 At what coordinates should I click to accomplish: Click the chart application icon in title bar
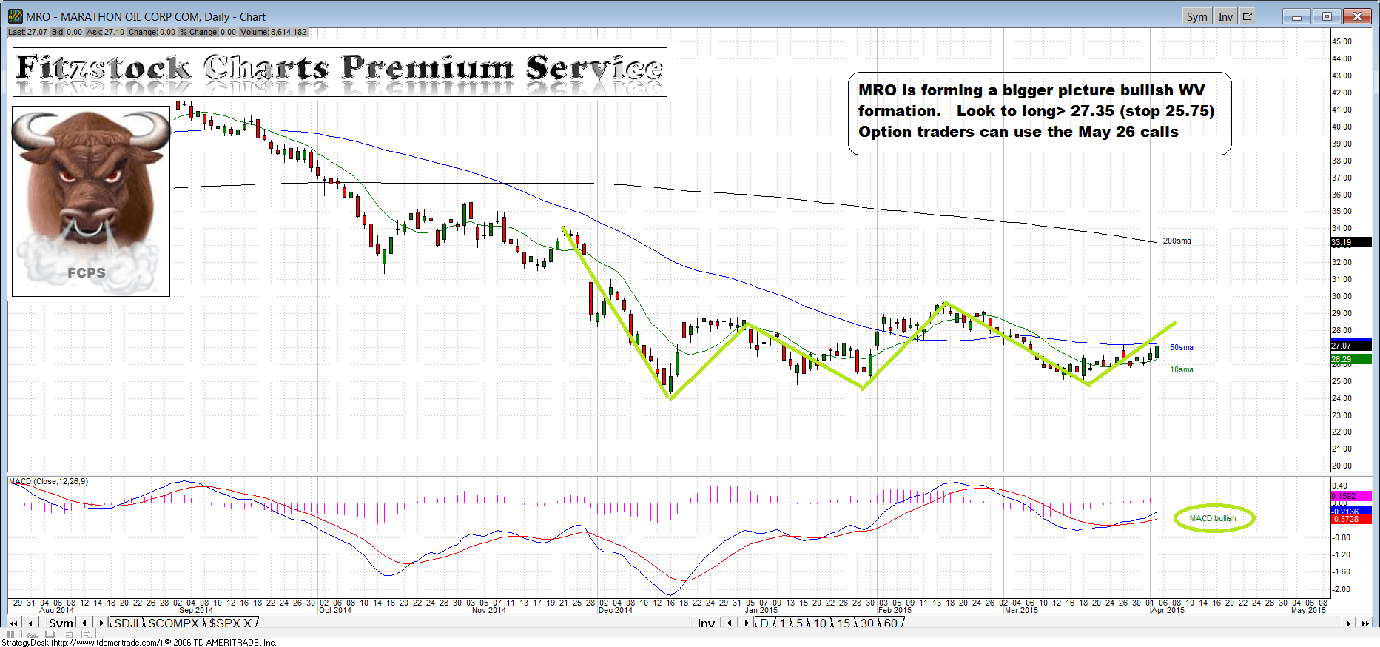(15, 16)
